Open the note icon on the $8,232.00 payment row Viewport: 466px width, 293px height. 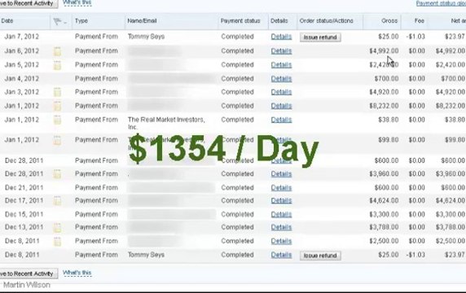(x=57, y=106)
